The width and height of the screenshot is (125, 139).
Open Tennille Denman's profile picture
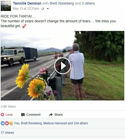pyautogui.click(x=6, y=6)
